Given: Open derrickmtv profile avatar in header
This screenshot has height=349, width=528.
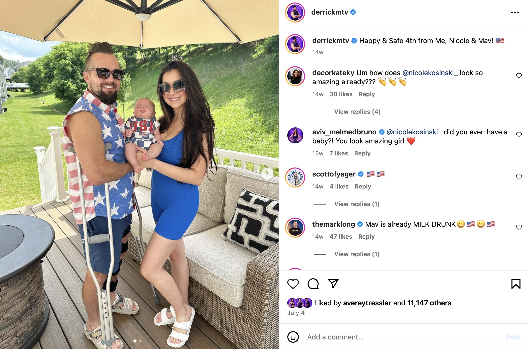Looking at the screenshot, I should pos(295,13).
